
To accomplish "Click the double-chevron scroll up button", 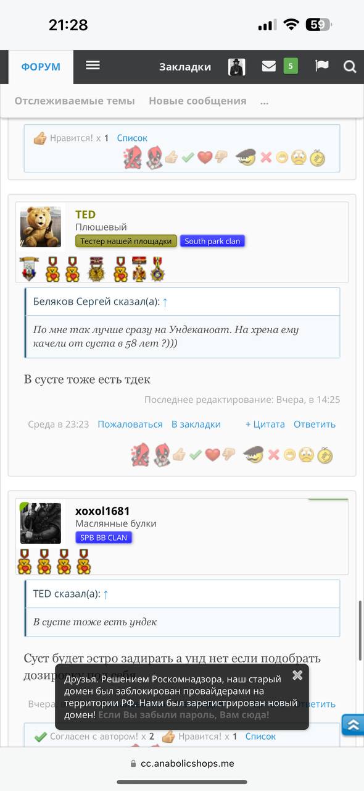I will (x=352, y=724).
